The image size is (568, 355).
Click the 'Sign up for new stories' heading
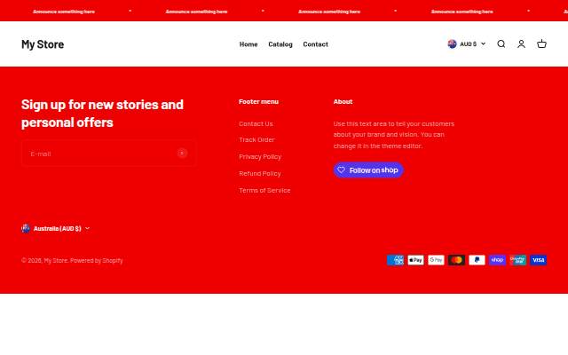click(102, 114)
